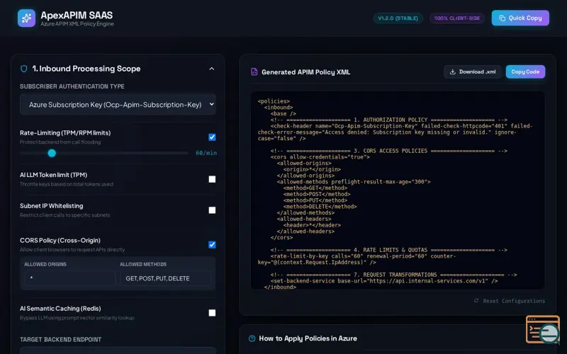Click the CORS Policy (Cross-Origin) label
567x354 pixels.
[x=60, y=241]
